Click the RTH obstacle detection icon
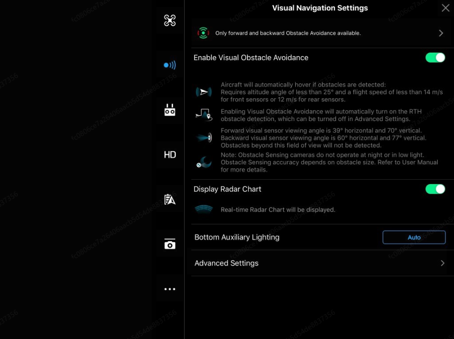The width and height of the screenshot is (454, 339). click(x=204, y=115)
